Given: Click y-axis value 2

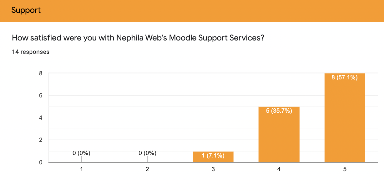Looking at the screenshot, I should pyautogui.click(x=41, y=140).
